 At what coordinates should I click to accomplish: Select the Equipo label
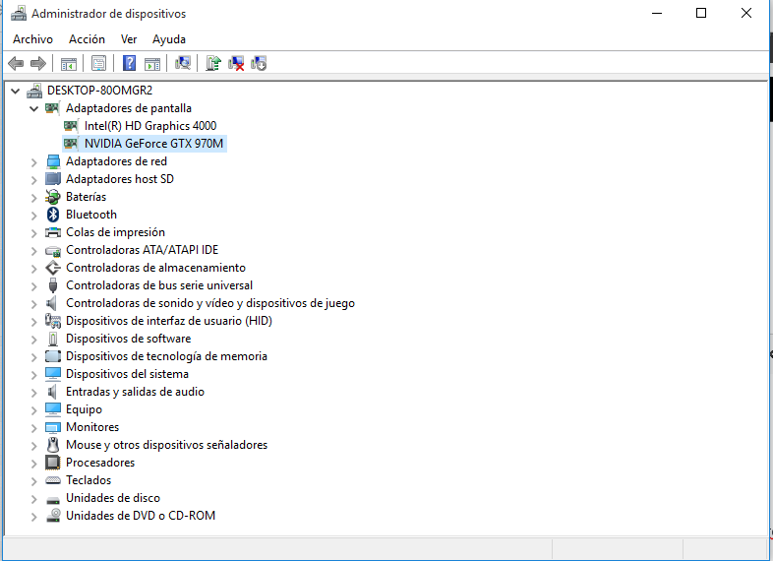point(84,409)
